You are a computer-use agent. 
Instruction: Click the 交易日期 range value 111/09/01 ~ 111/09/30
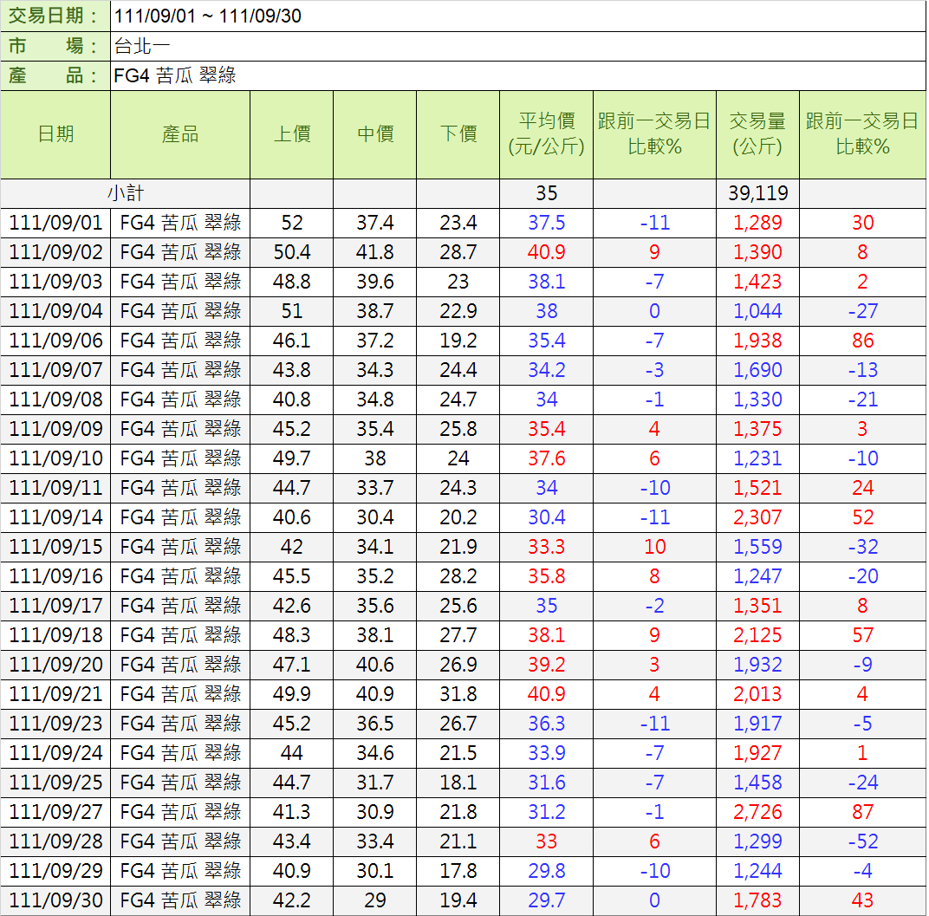point(207,16)
